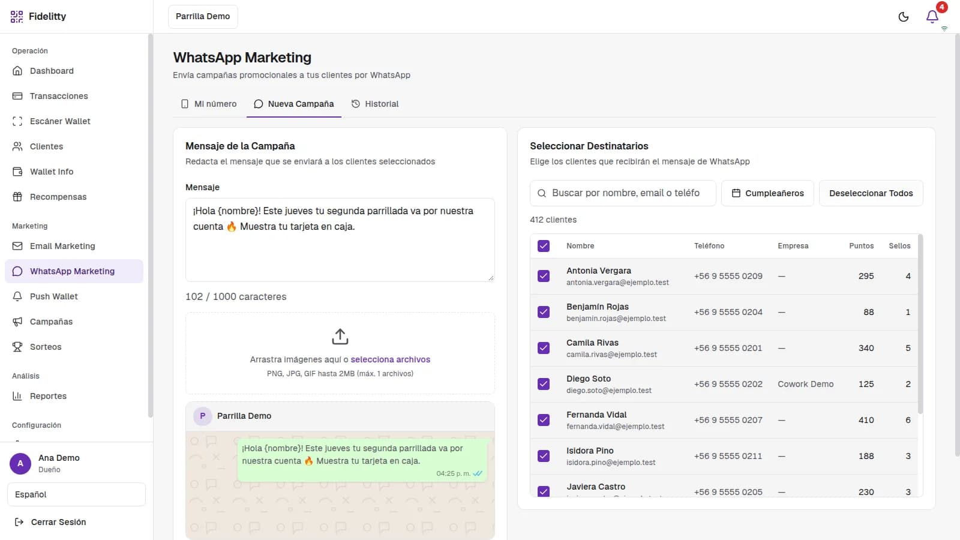The height and width of the screenshot is (540, 960).
Task: Click the selecciona archivos link
Action: (391, 359)
